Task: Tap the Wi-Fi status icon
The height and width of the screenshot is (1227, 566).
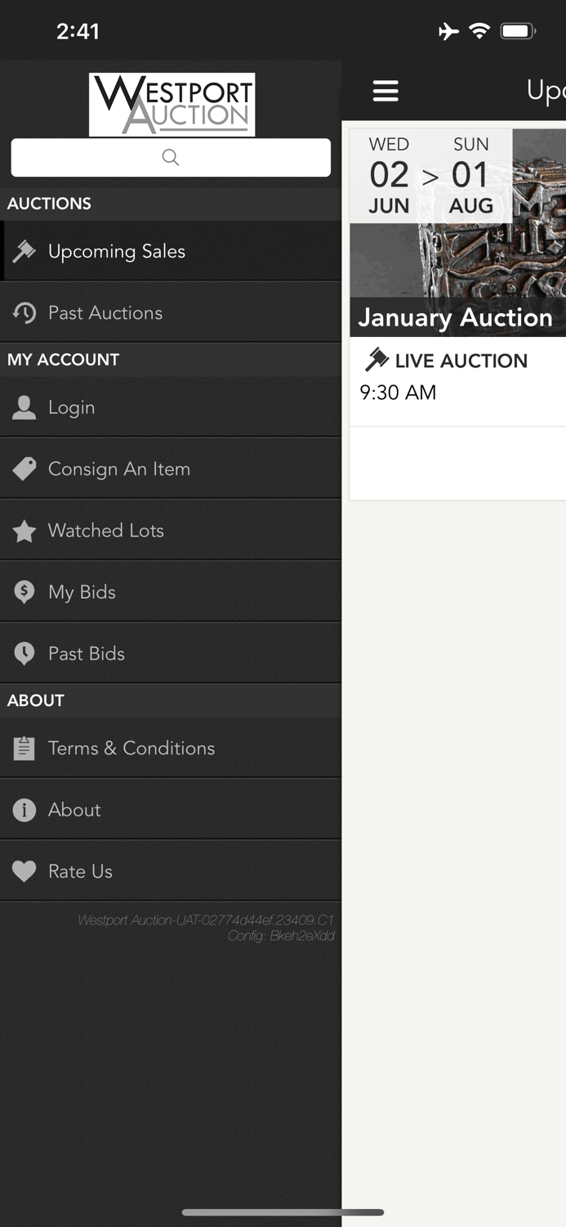Action: click(480, 29)
